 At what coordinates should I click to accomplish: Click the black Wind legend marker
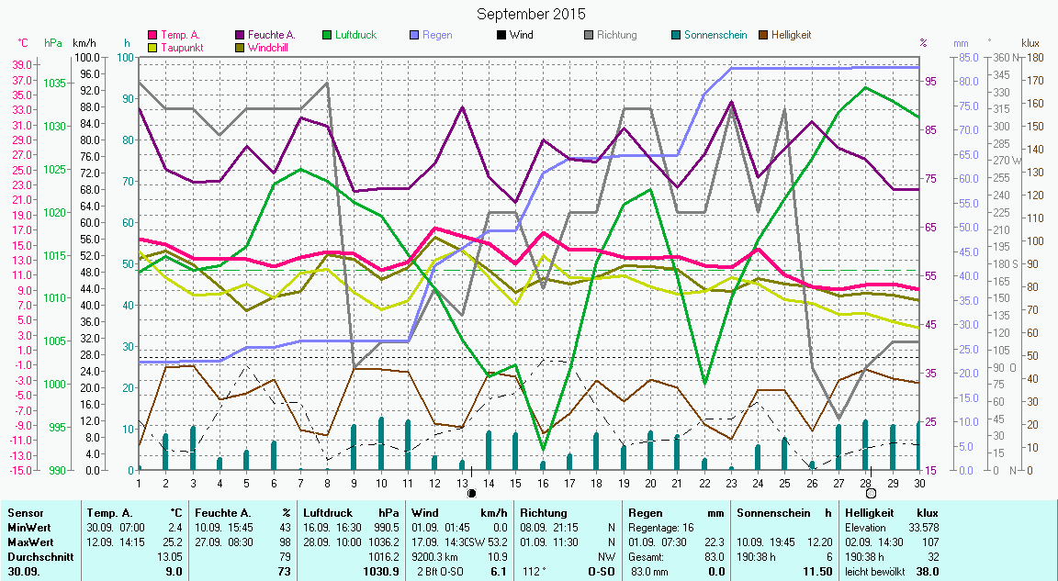click(501, 35)
